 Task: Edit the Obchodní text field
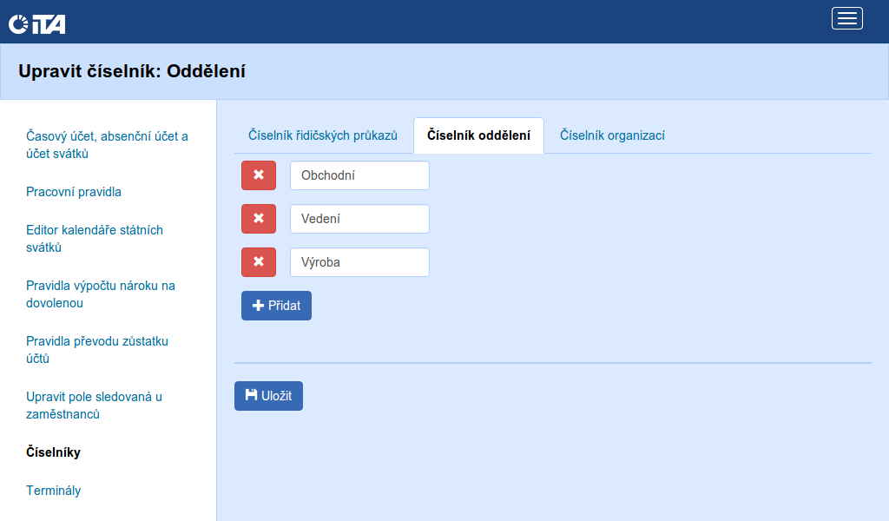pos(359,175)
